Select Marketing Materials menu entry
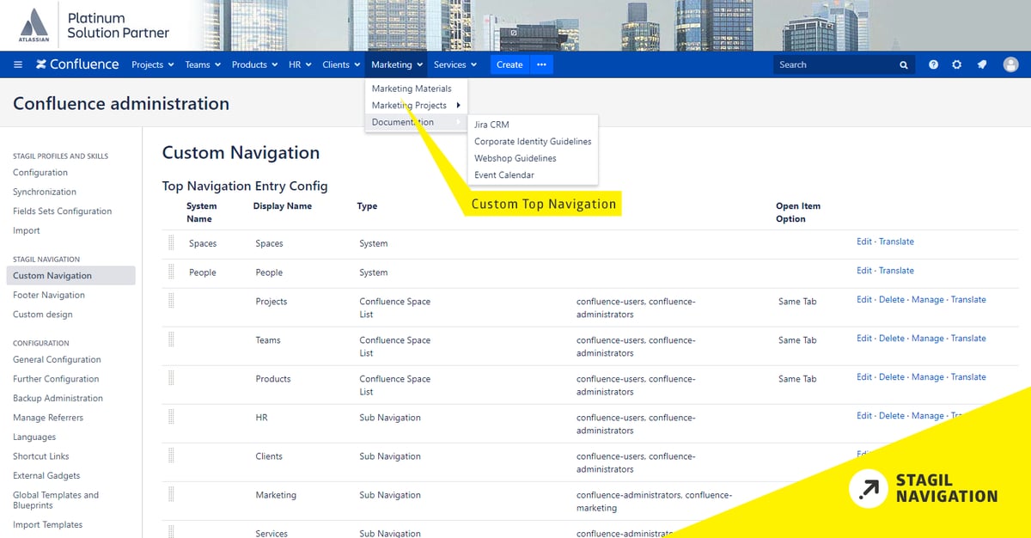 (412, 89)
